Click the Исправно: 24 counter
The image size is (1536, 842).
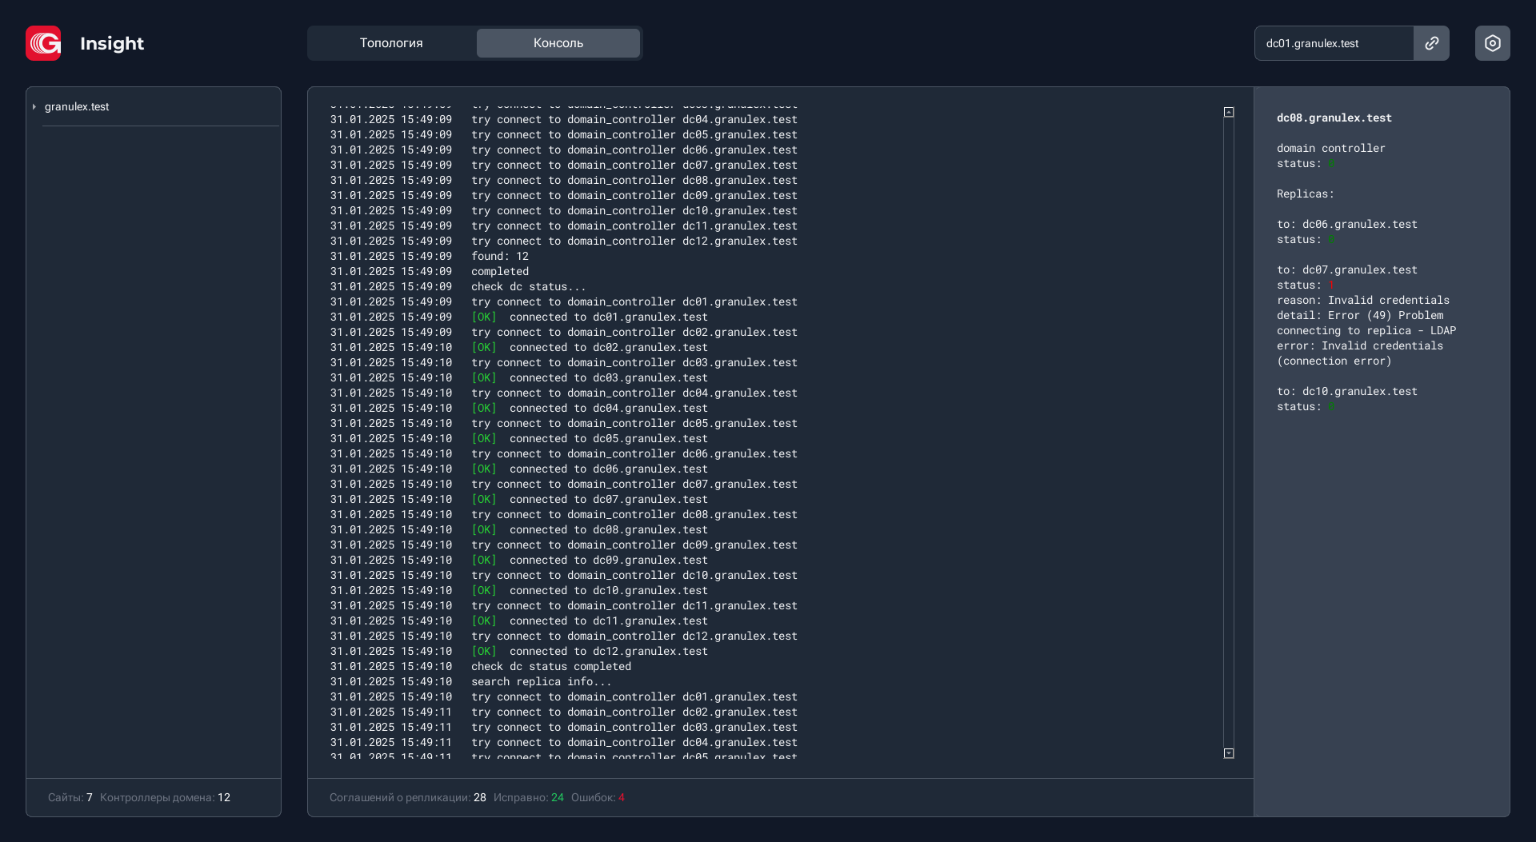coord(529,797)
